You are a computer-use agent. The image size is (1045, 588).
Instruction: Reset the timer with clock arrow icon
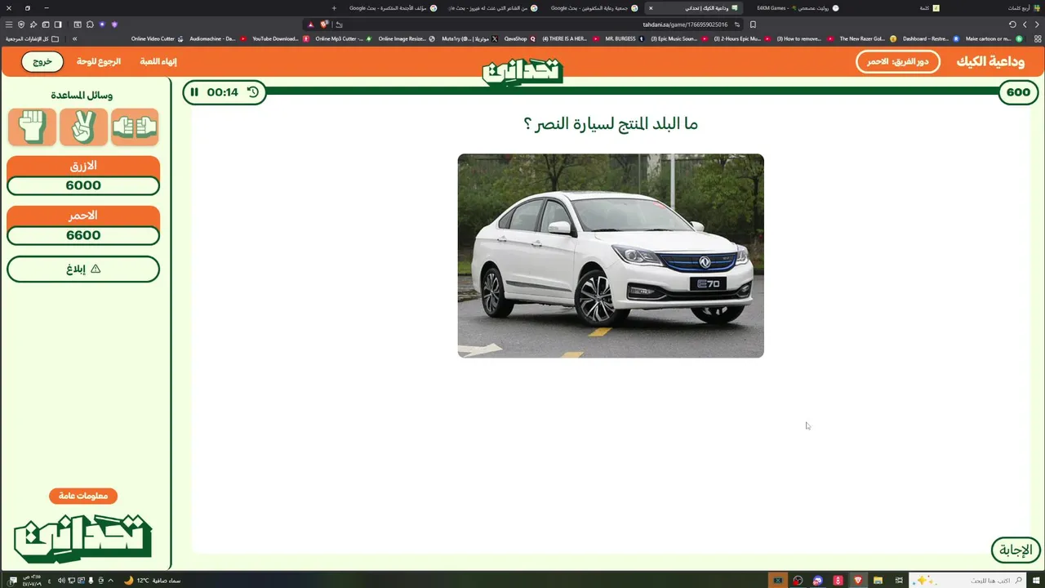[253, 92]
